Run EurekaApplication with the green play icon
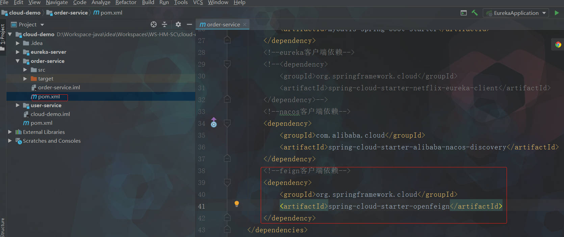This screenshot has width=564, height=237. (x=557, y=13)
